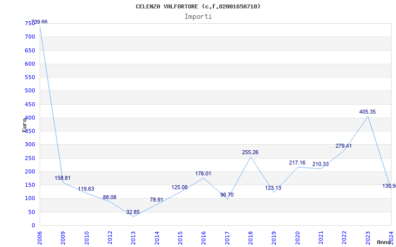Select the 78.91 data label
This screenshot has height=247, width=396.
(156, 200)
